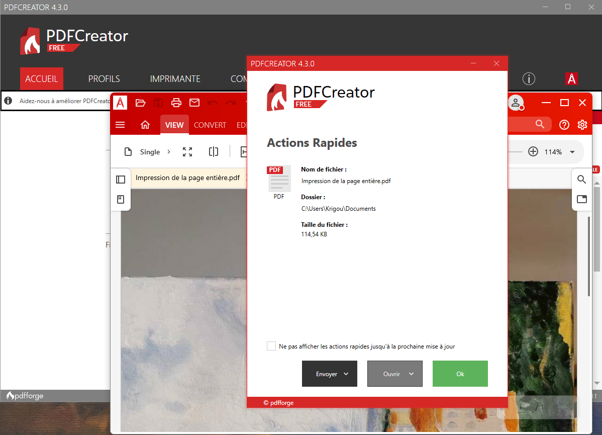Click folder path C:\Users\Krigou\Documents
This screenshot has width=602, height=435.
click(x=338, y=209)
